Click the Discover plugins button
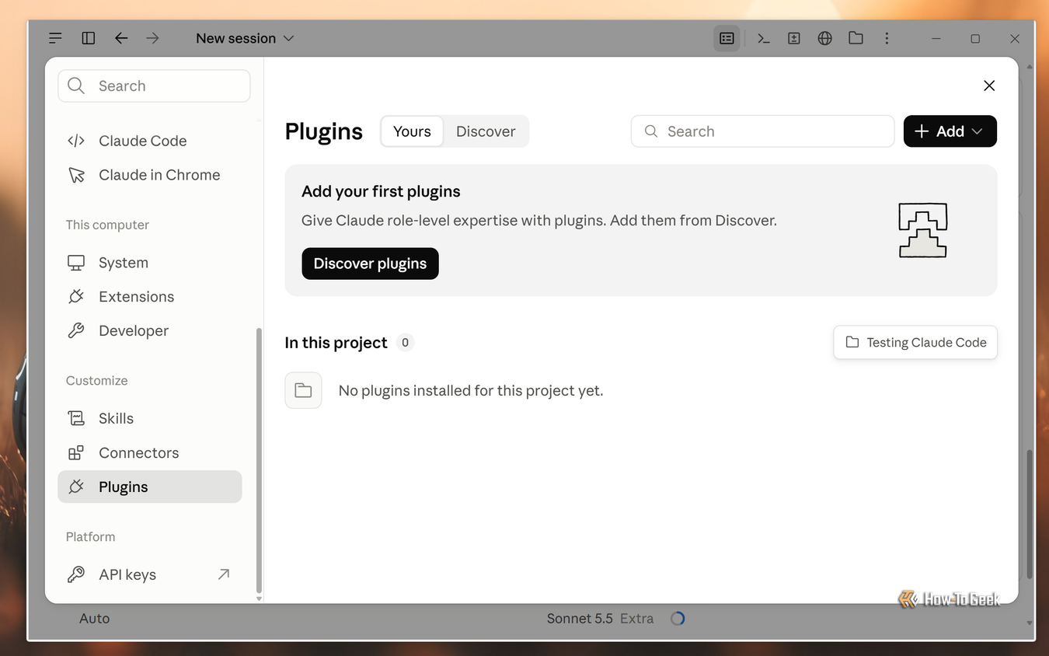1049x656 pixels. point(370,263)
